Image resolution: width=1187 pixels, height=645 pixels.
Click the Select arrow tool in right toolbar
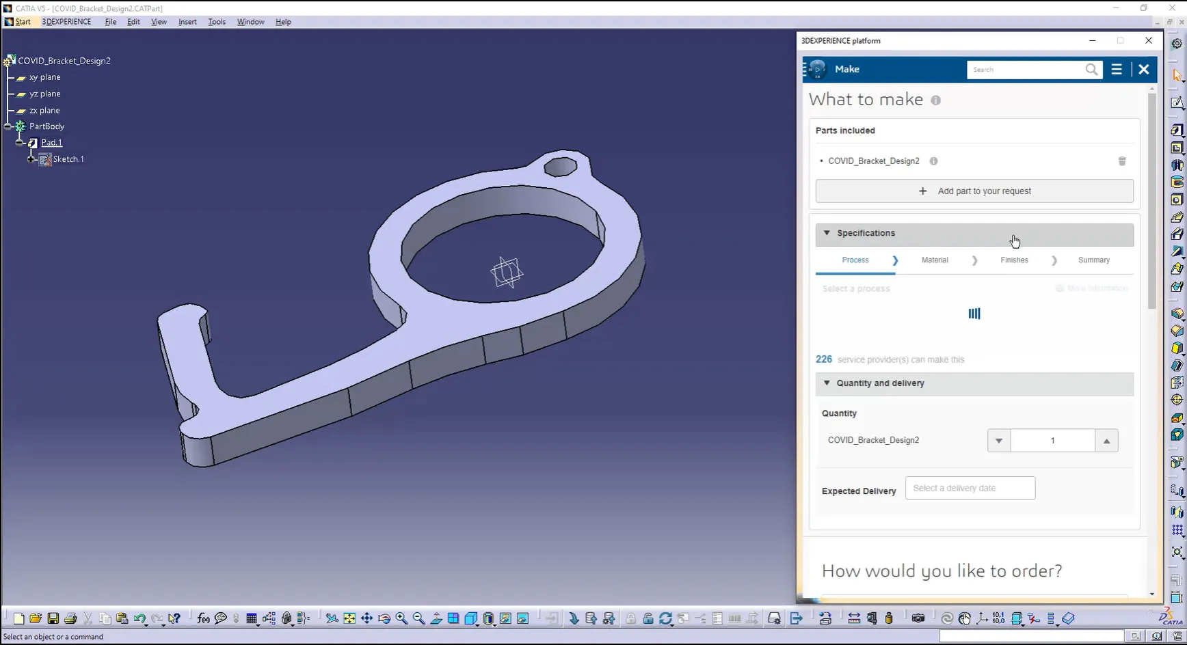click(1177, 75)
